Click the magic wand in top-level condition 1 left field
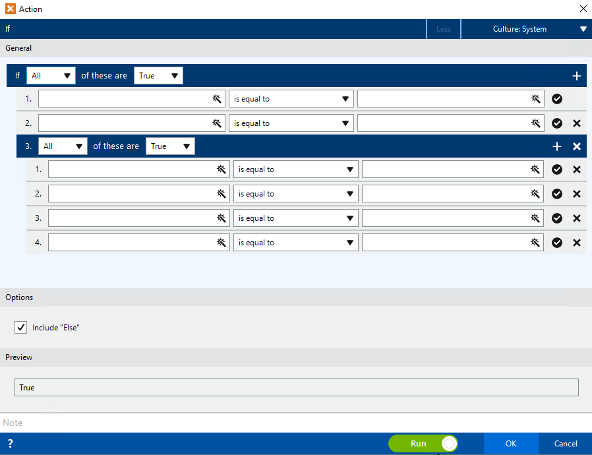The width and height of the screenshot is (592, 455). 216,99
